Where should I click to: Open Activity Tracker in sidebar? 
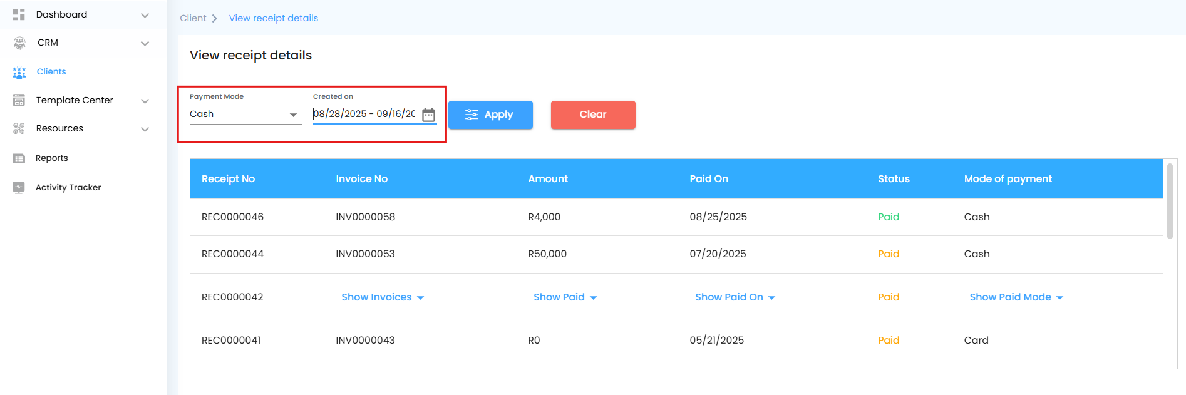click(x=68, y=187)
